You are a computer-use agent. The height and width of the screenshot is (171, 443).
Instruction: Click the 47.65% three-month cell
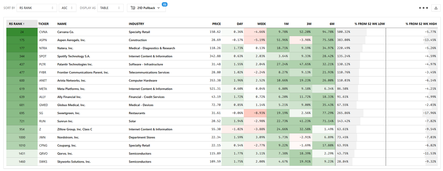301,64
